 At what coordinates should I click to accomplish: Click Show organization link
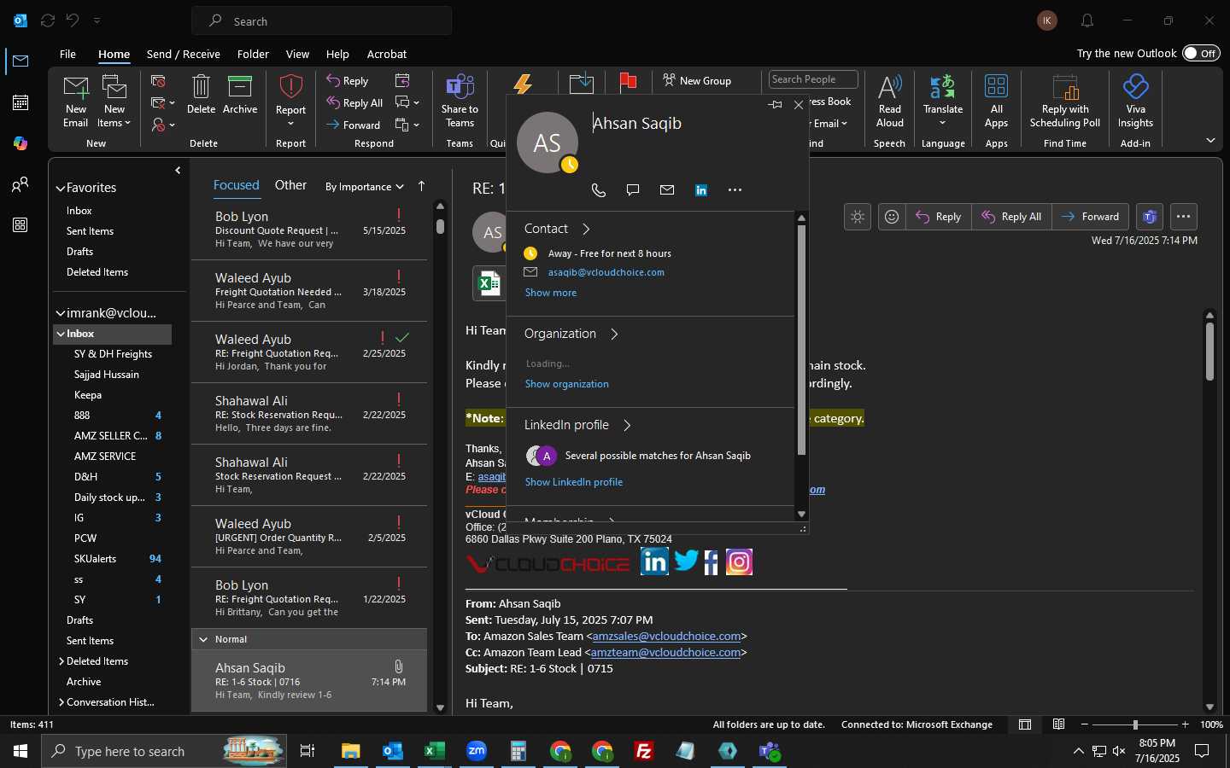(x=567, y=384)
